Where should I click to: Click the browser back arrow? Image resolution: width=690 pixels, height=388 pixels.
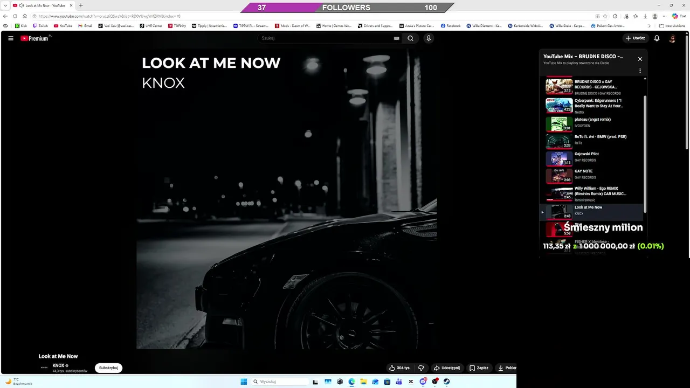click(5, 16)
